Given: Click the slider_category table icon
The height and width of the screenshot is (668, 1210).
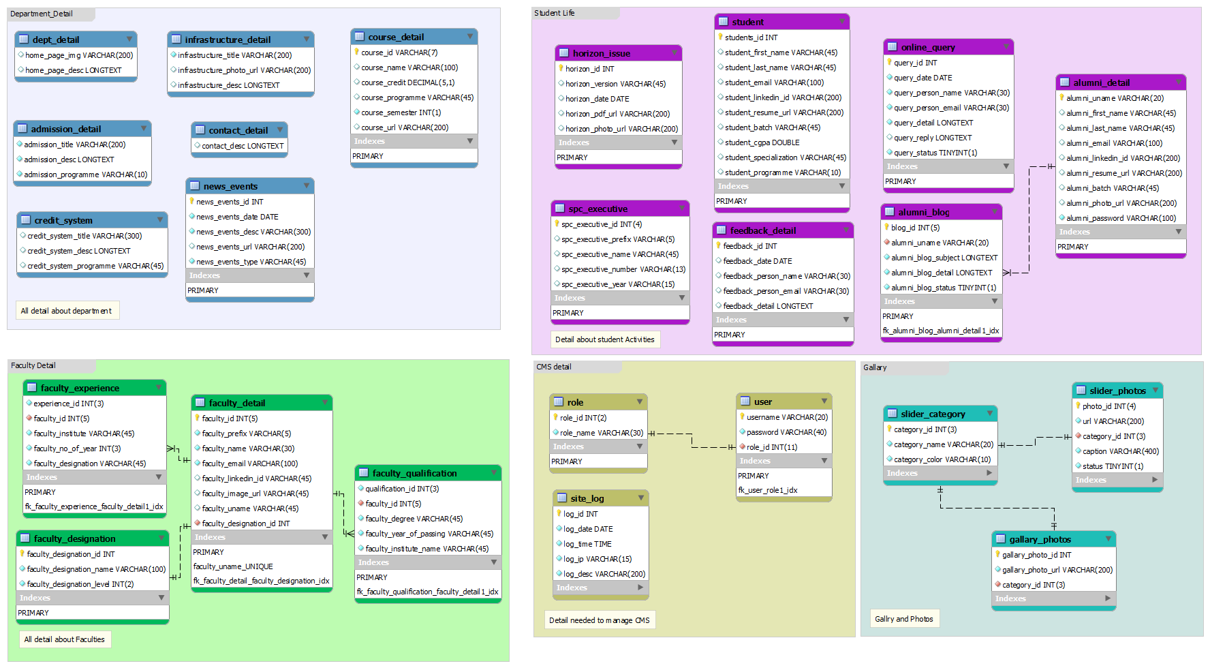Looking at the screenshot, I should coord(893,414).
